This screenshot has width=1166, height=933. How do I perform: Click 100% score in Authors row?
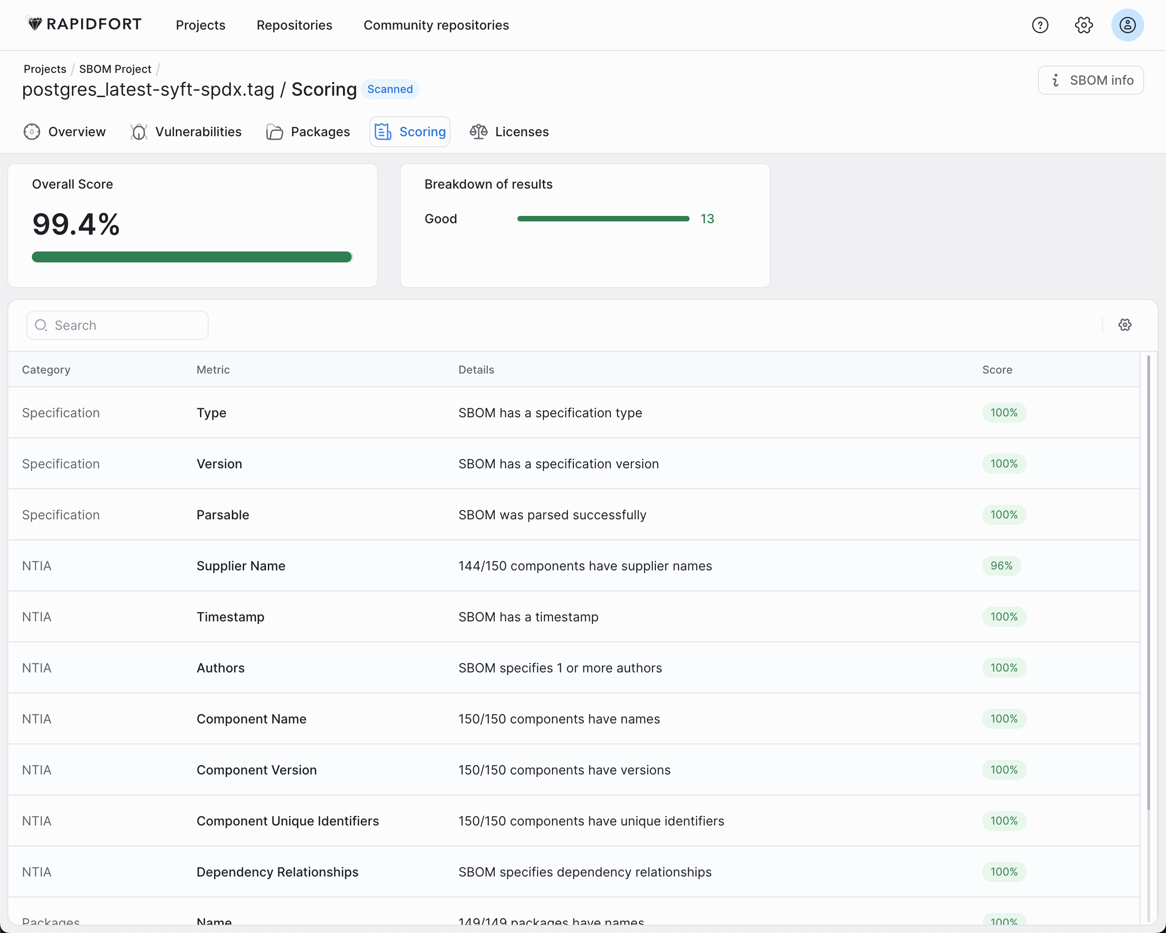[x=1004, y=668]
